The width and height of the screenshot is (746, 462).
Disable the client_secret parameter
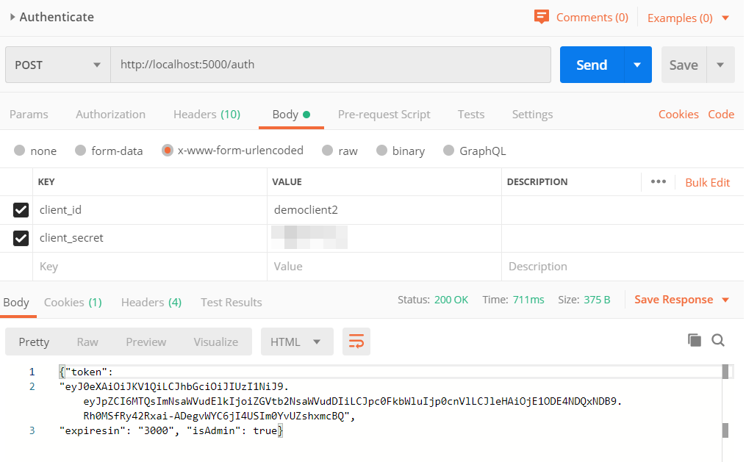(x=21, y=238)
